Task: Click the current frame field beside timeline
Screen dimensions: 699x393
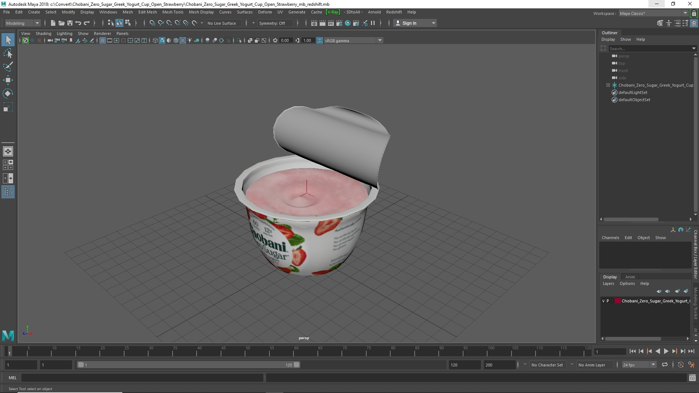Action: pyautogui.click(x=610, y=352)
